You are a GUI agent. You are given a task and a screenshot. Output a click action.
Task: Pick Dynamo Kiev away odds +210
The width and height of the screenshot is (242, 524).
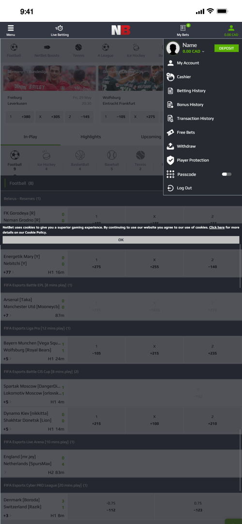pos(212,420)
